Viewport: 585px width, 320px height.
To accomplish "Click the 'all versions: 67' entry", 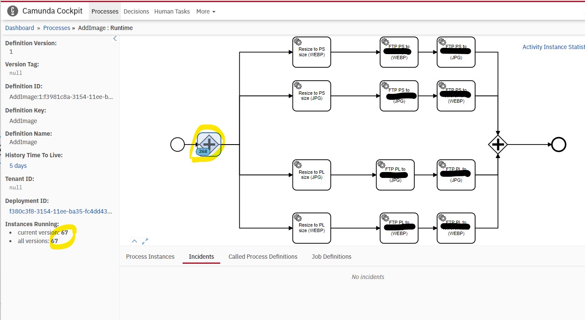I will 38,241.
